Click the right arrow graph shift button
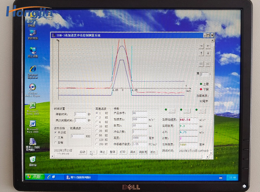The width and height of the screenshot is (260, 192). coord(201,46)
